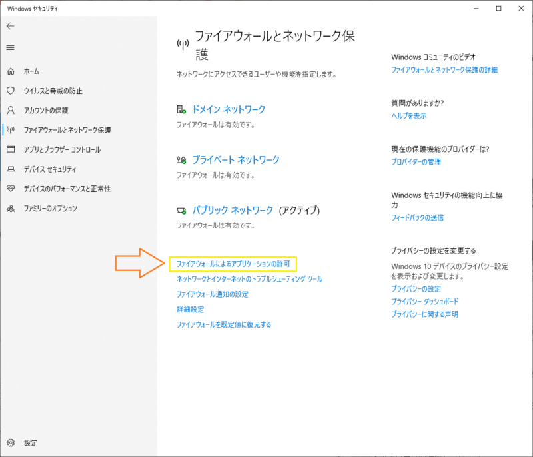
Task: Click ヘルプを表示 link
Action: [409, 116]
